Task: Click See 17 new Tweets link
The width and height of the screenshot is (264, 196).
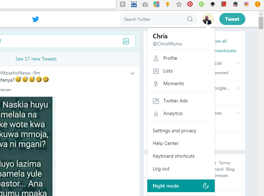Action: [x=36, y=59]
